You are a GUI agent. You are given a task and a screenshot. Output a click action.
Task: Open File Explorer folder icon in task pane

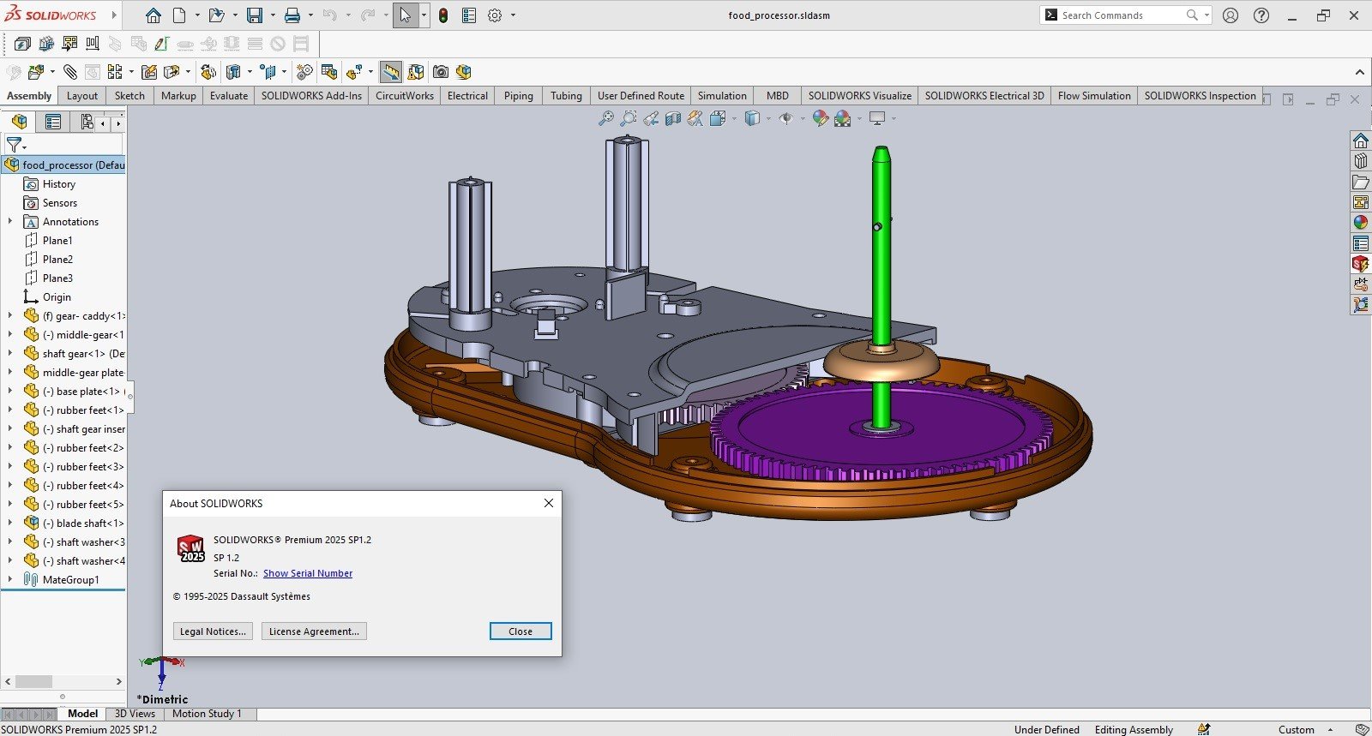coord(1361,182)
